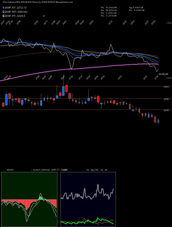Click the 2396 price level label
The image size is (172, 227).
(x=166, y=99)
